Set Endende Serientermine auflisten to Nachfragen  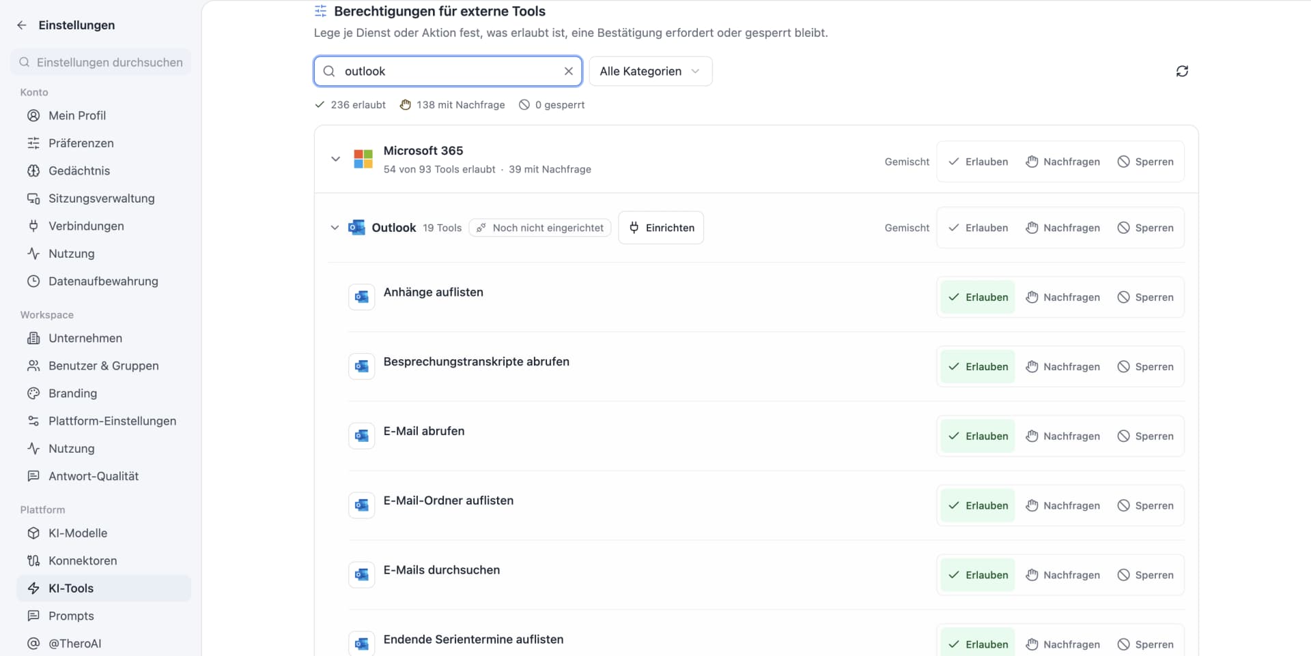tap(1062, 644)
